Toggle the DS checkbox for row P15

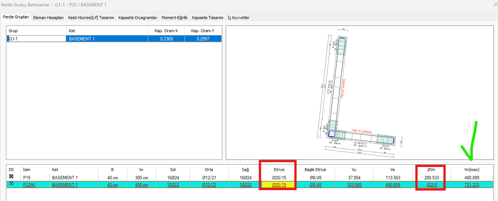11,177
